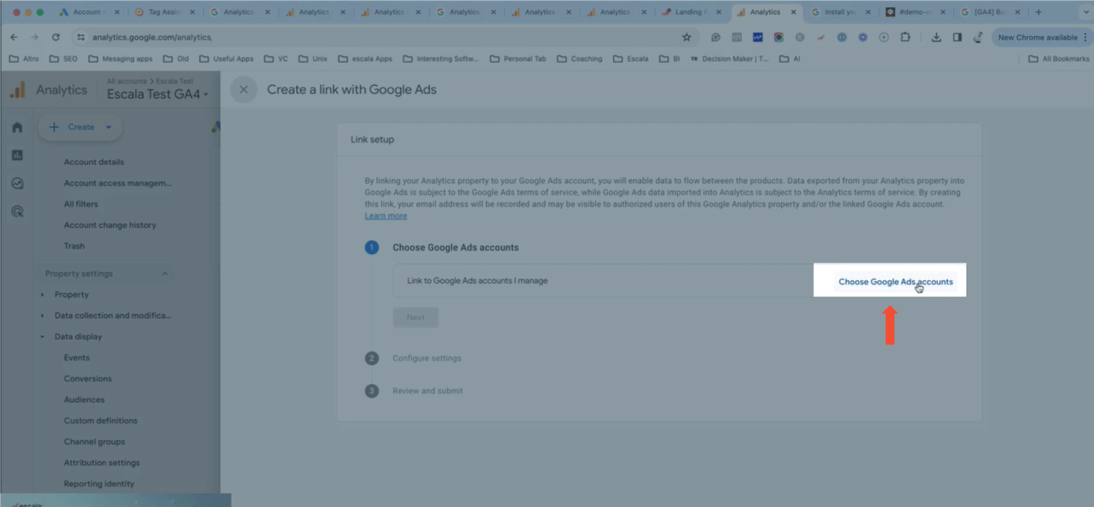Click the browser back arrow

pos(14,37)
